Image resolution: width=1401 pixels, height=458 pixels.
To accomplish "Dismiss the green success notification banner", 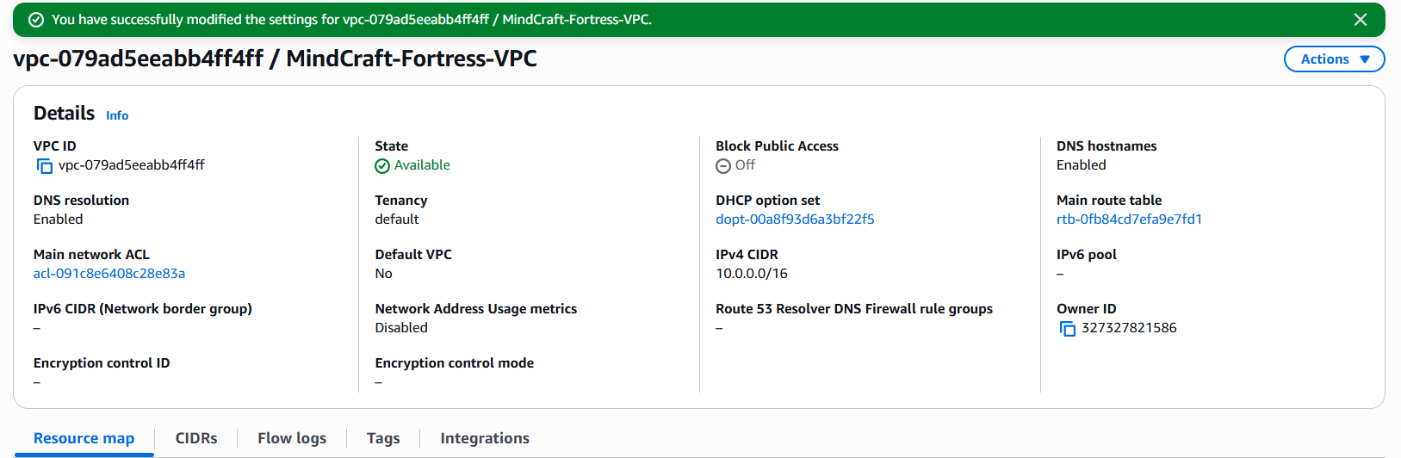I will pos(1361,20).
